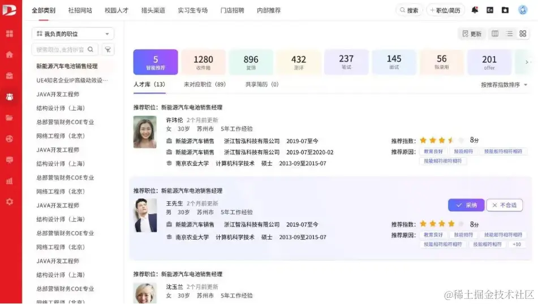Switch to 校园人才 tab

tap(117, 10)
